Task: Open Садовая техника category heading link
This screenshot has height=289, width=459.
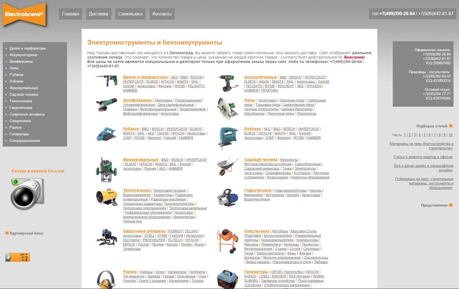Action: pyautogui.click(x=261, y=160)
